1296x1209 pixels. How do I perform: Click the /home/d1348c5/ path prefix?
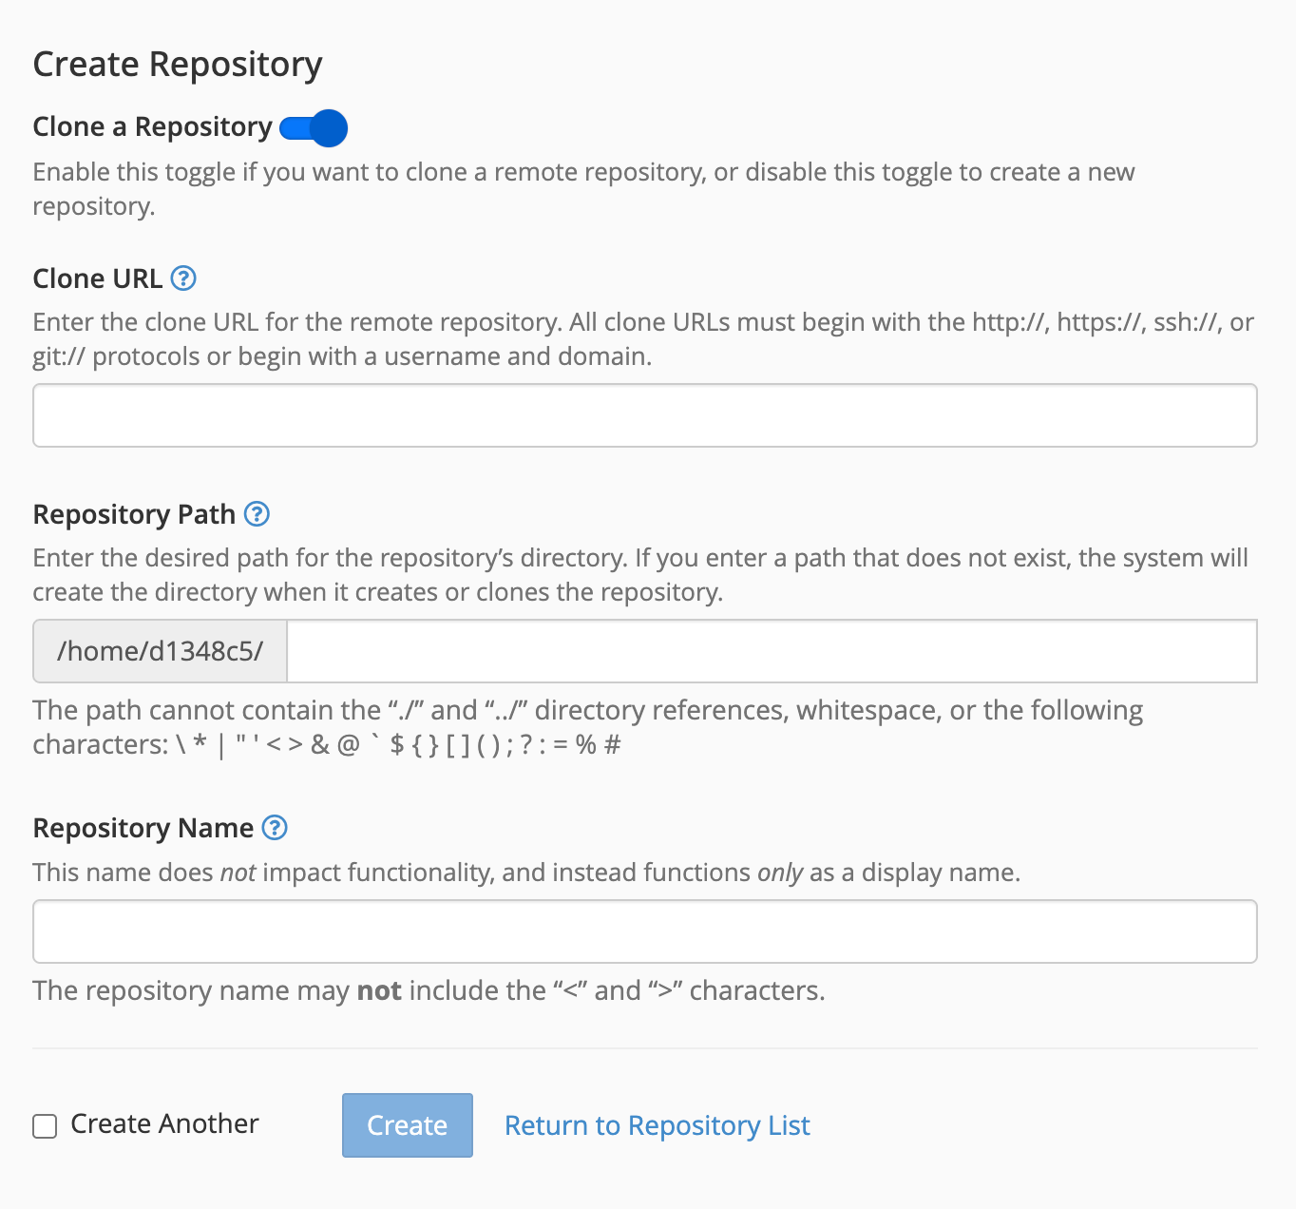pyautogui.click(x=160, y=651)
